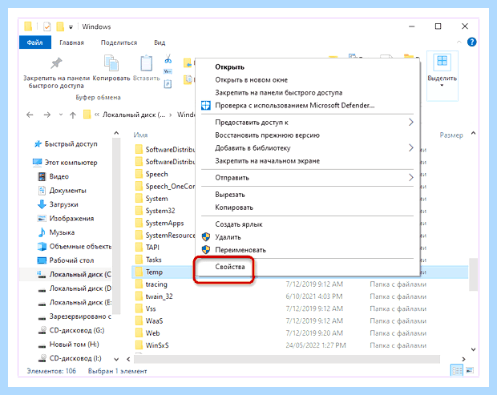Select Восстановить прежнюю версию
This screenshot has height=395, width=497.
(267, 135)
